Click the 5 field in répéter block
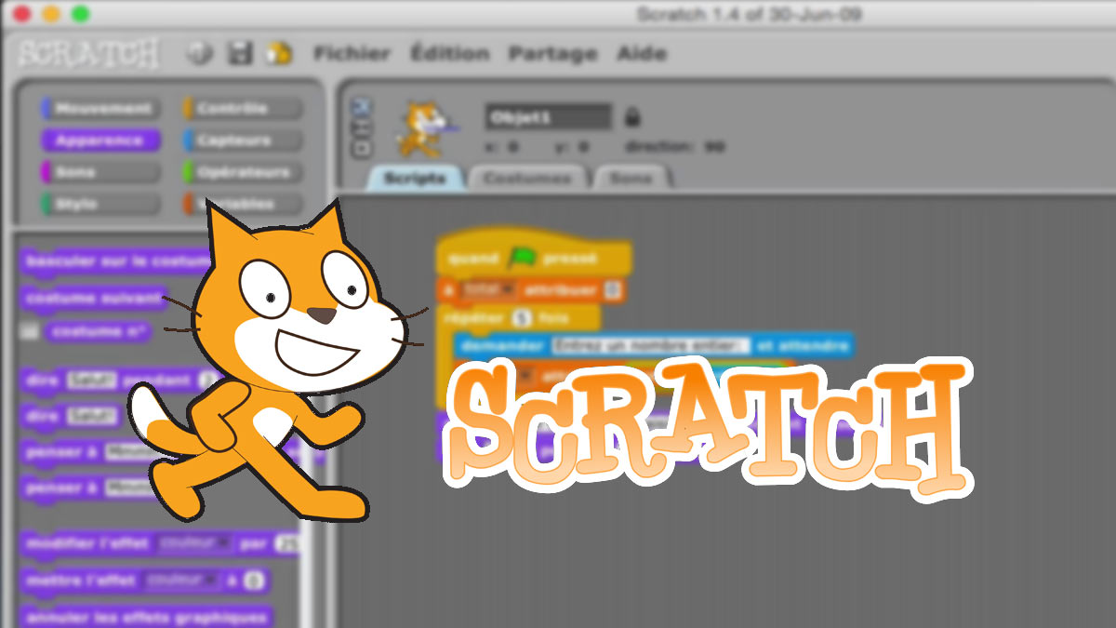This screenshot has height=628, width=1116. click(523, 317)
